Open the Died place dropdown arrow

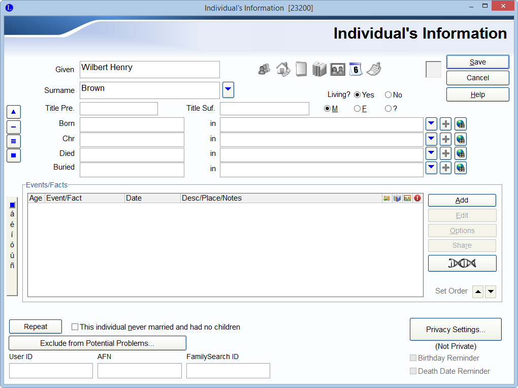[x=431, y=153]
